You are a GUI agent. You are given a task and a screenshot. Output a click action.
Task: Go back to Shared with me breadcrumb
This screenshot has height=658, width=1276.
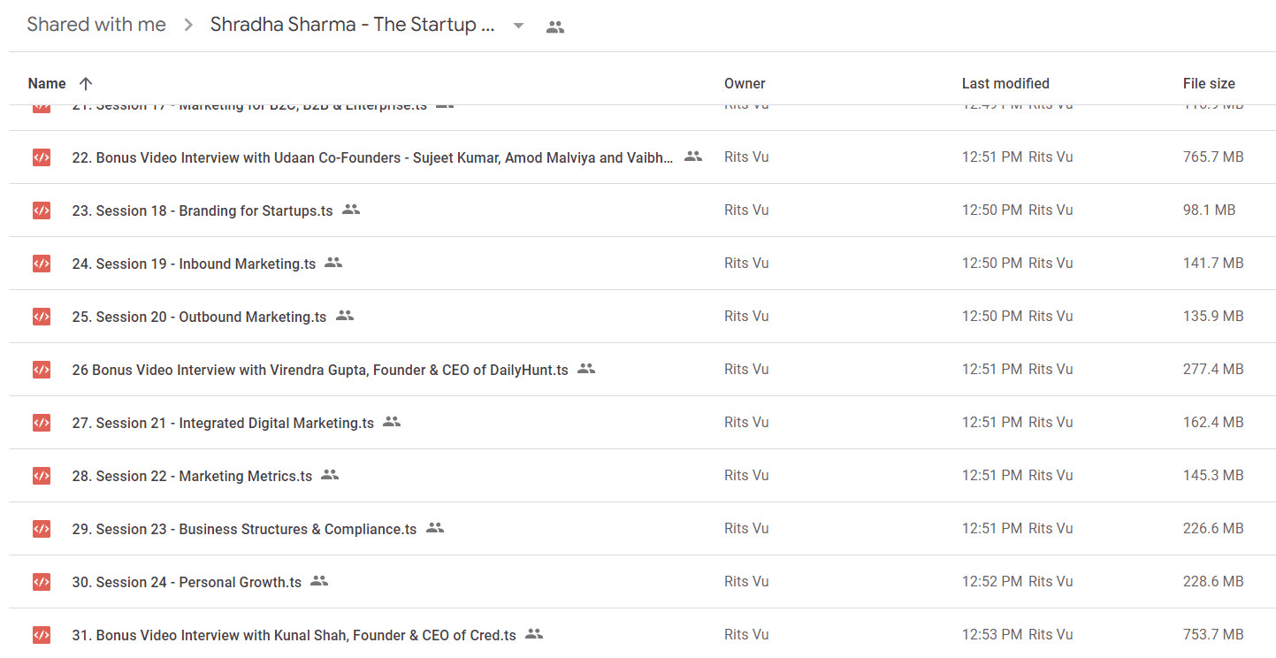click(x=96, y=25)
